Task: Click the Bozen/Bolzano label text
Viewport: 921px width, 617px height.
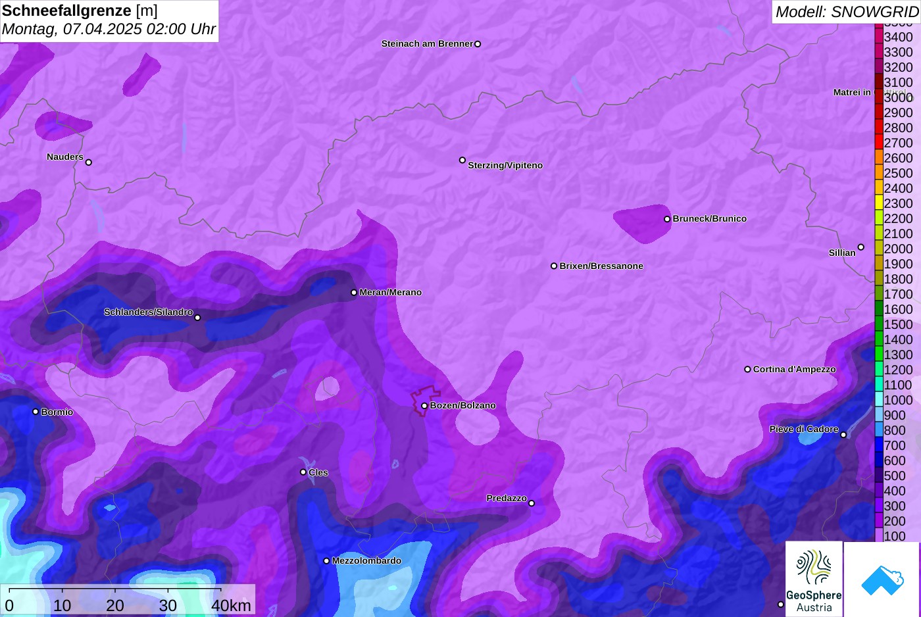Action: pos(463,406)
